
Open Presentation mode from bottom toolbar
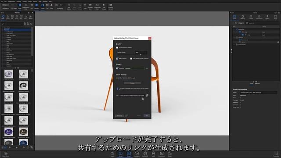[x=162, y=154]
